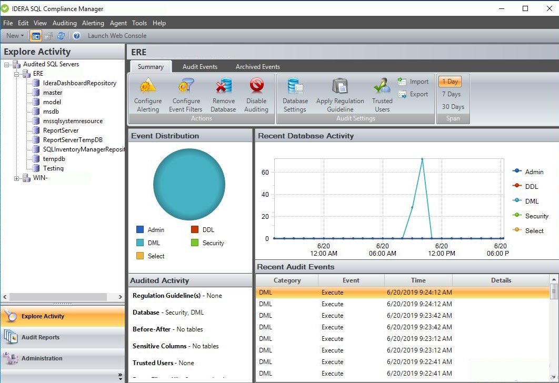Select the master database in tree
The height and width of the screenshot is (383, 559).
53,93
